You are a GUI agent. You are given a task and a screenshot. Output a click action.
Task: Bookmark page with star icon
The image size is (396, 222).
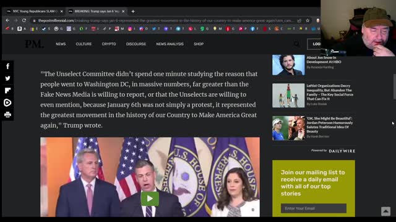(308, 20)
